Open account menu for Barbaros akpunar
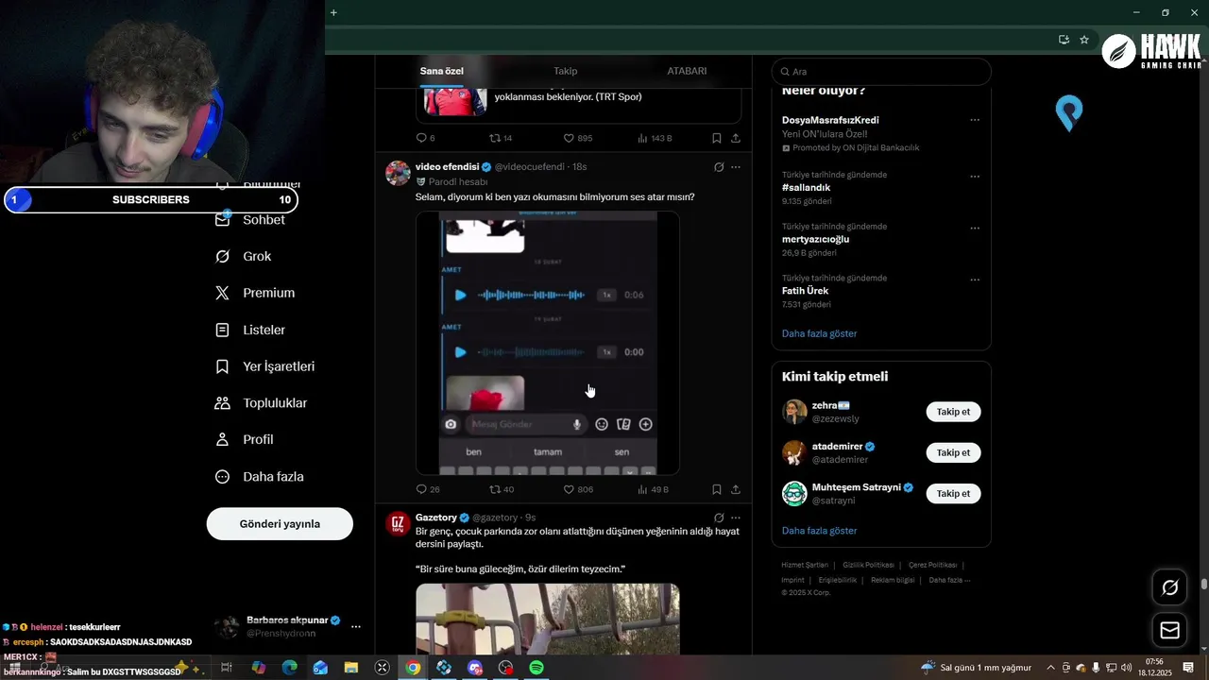 [287, 626]
